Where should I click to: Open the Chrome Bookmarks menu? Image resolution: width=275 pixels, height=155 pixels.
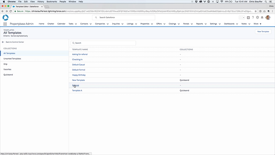click(52, 2)
